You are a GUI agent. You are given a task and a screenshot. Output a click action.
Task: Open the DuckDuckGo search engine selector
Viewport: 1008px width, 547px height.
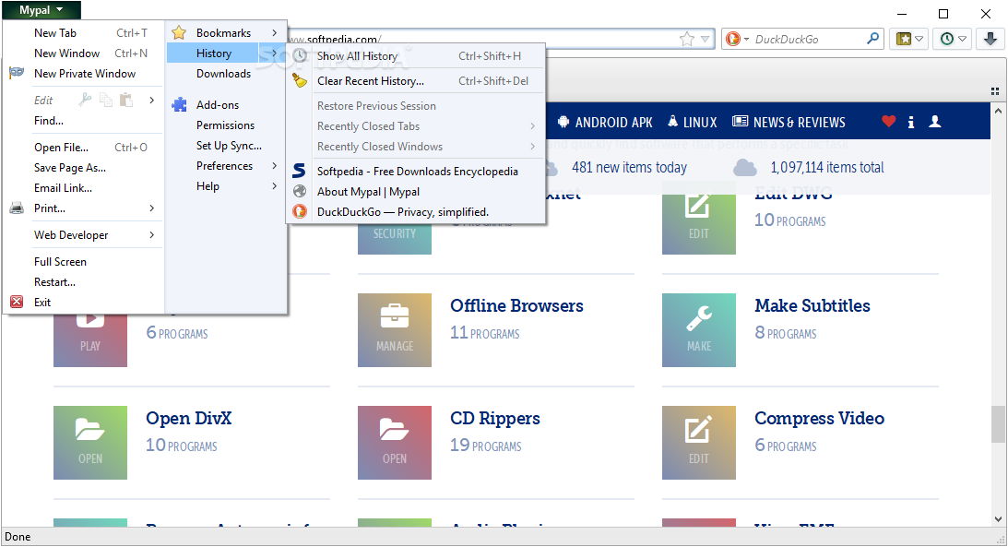(x=737, y=40)
